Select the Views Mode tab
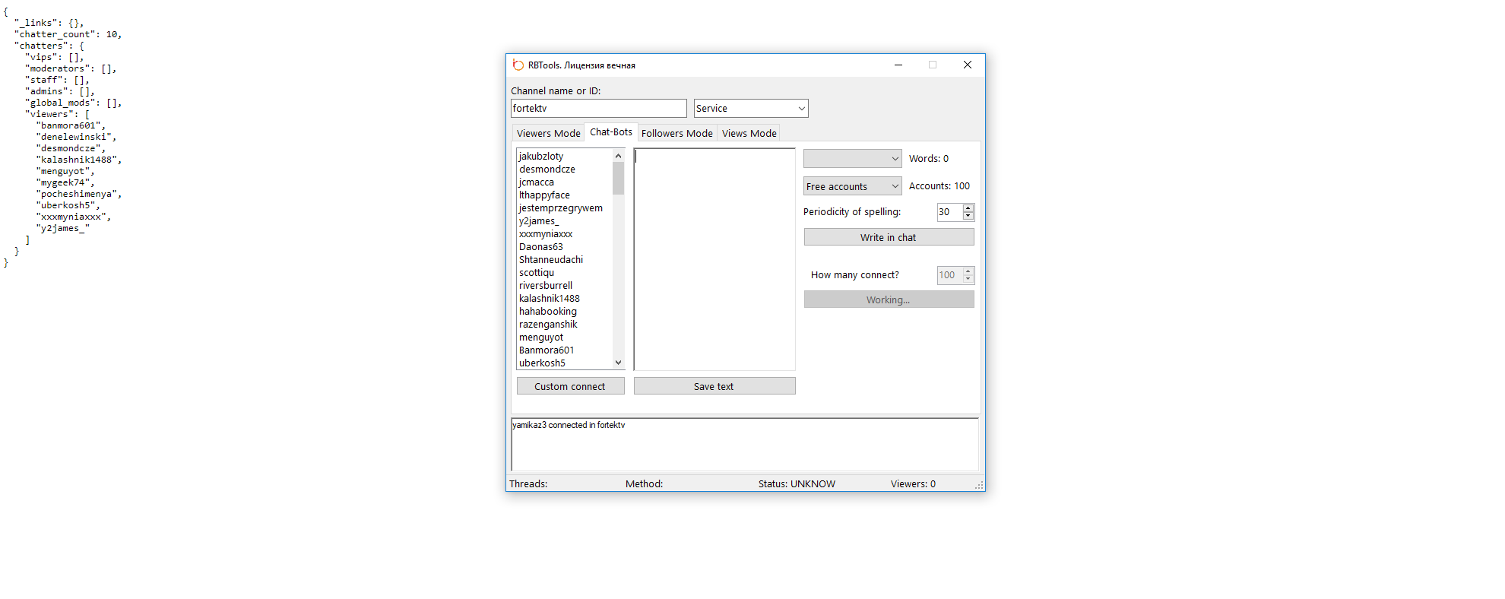 [x=749, y=133]
